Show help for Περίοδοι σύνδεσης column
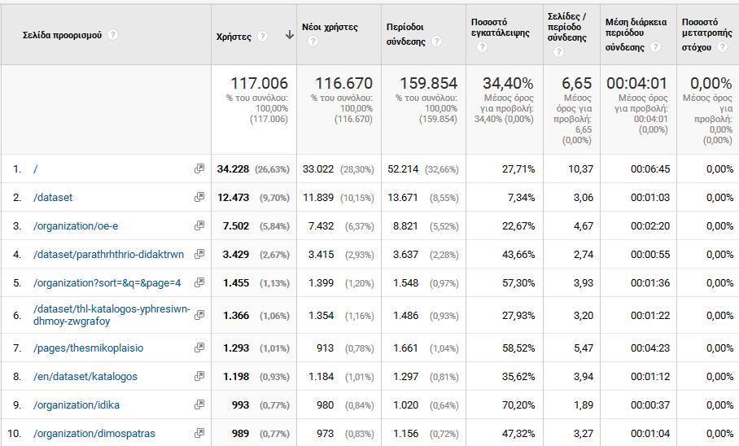Image resolution: width=739 pixels, height=446 pixels. point(437,42)
